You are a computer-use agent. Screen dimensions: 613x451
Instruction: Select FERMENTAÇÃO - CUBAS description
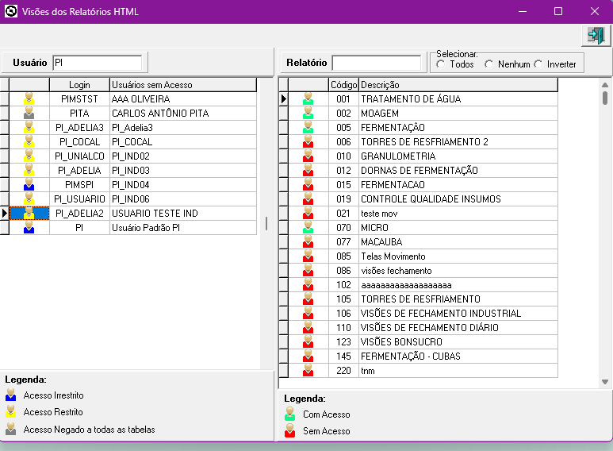pos(458,357)
